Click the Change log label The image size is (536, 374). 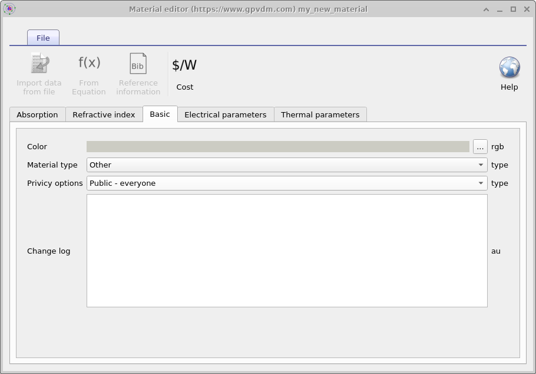pos(48,251)
